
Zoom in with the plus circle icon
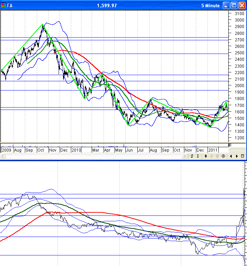(x=223, y=156)
